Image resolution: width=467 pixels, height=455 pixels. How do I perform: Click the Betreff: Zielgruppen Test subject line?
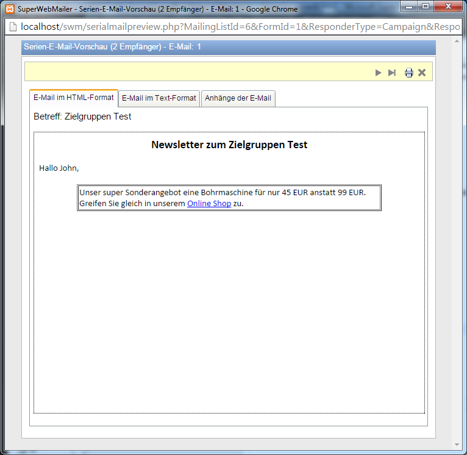coord(82,116)
